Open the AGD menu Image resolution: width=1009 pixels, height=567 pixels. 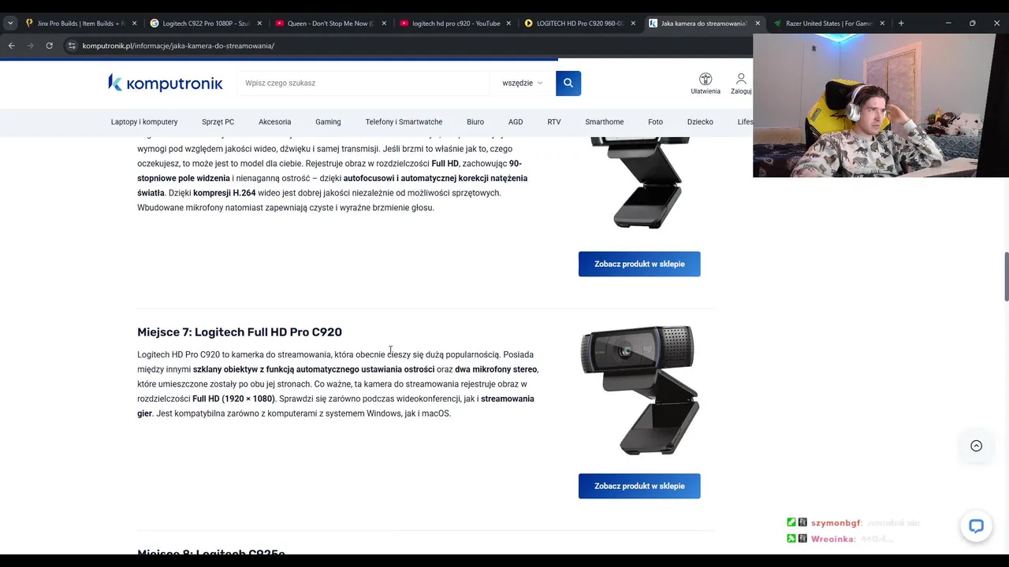pyautogui.click(x=516, y=122)
